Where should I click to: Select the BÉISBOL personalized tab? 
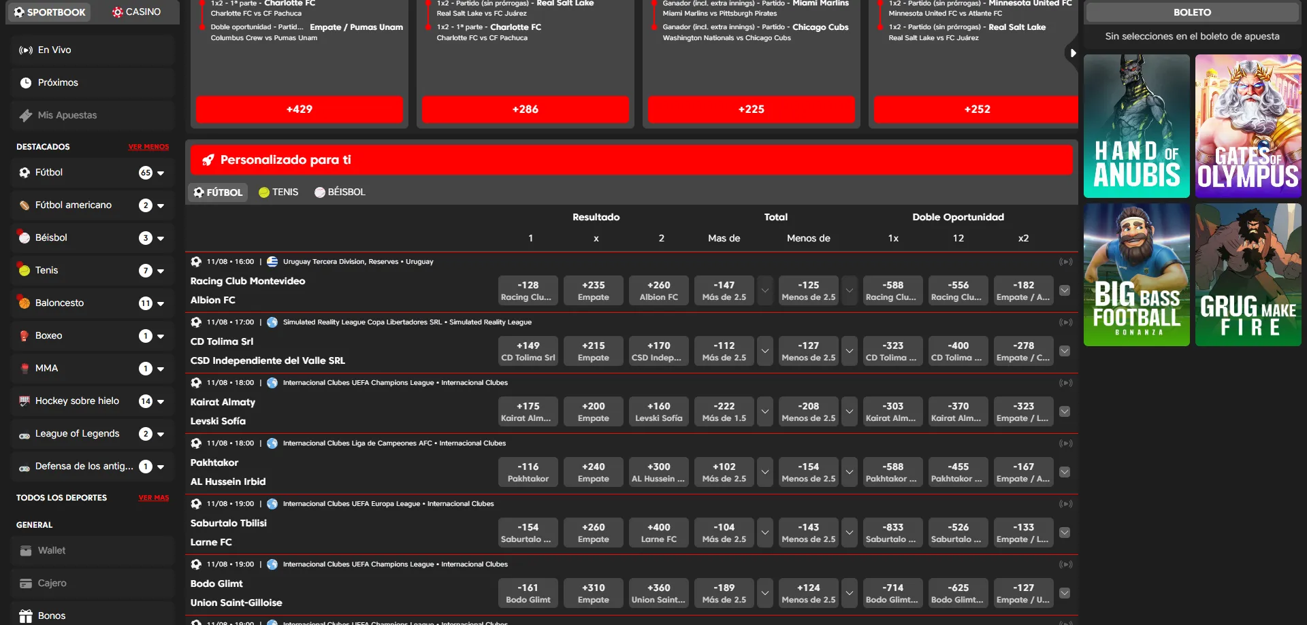[340, 192]
